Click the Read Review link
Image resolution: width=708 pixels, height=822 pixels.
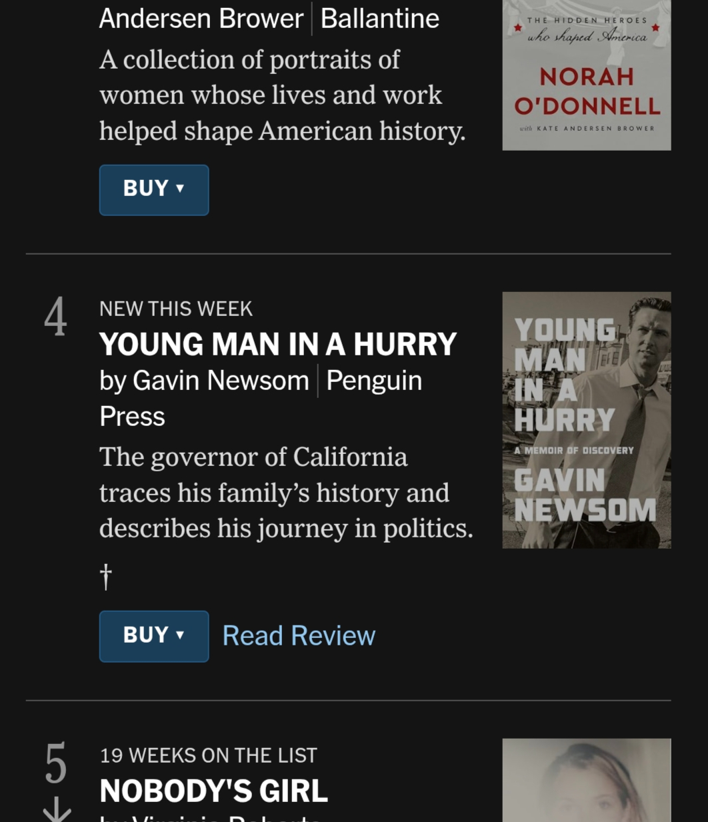(299, 636)
